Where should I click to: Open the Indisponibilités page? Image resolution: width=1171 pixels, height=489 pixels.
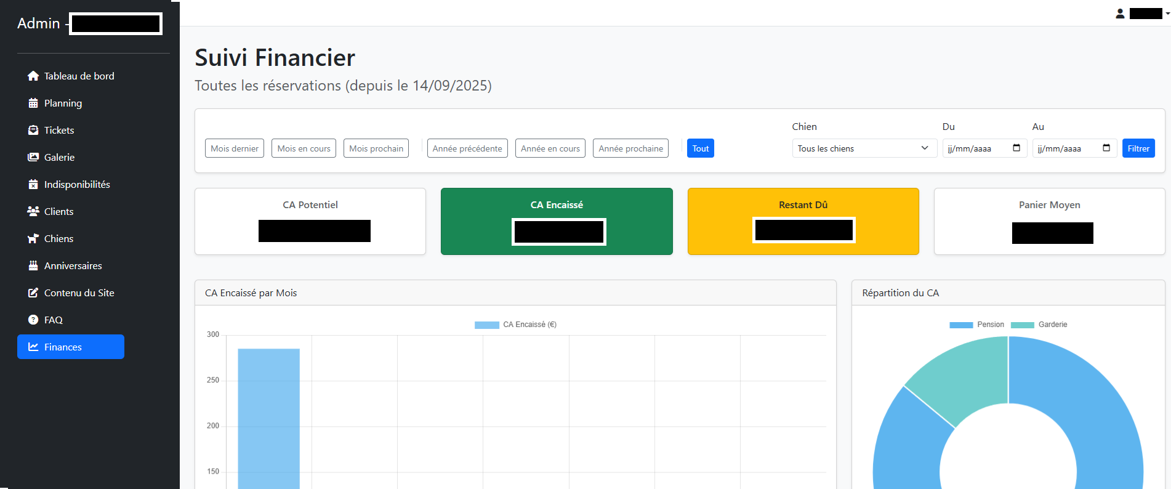[x=71, y=184]
